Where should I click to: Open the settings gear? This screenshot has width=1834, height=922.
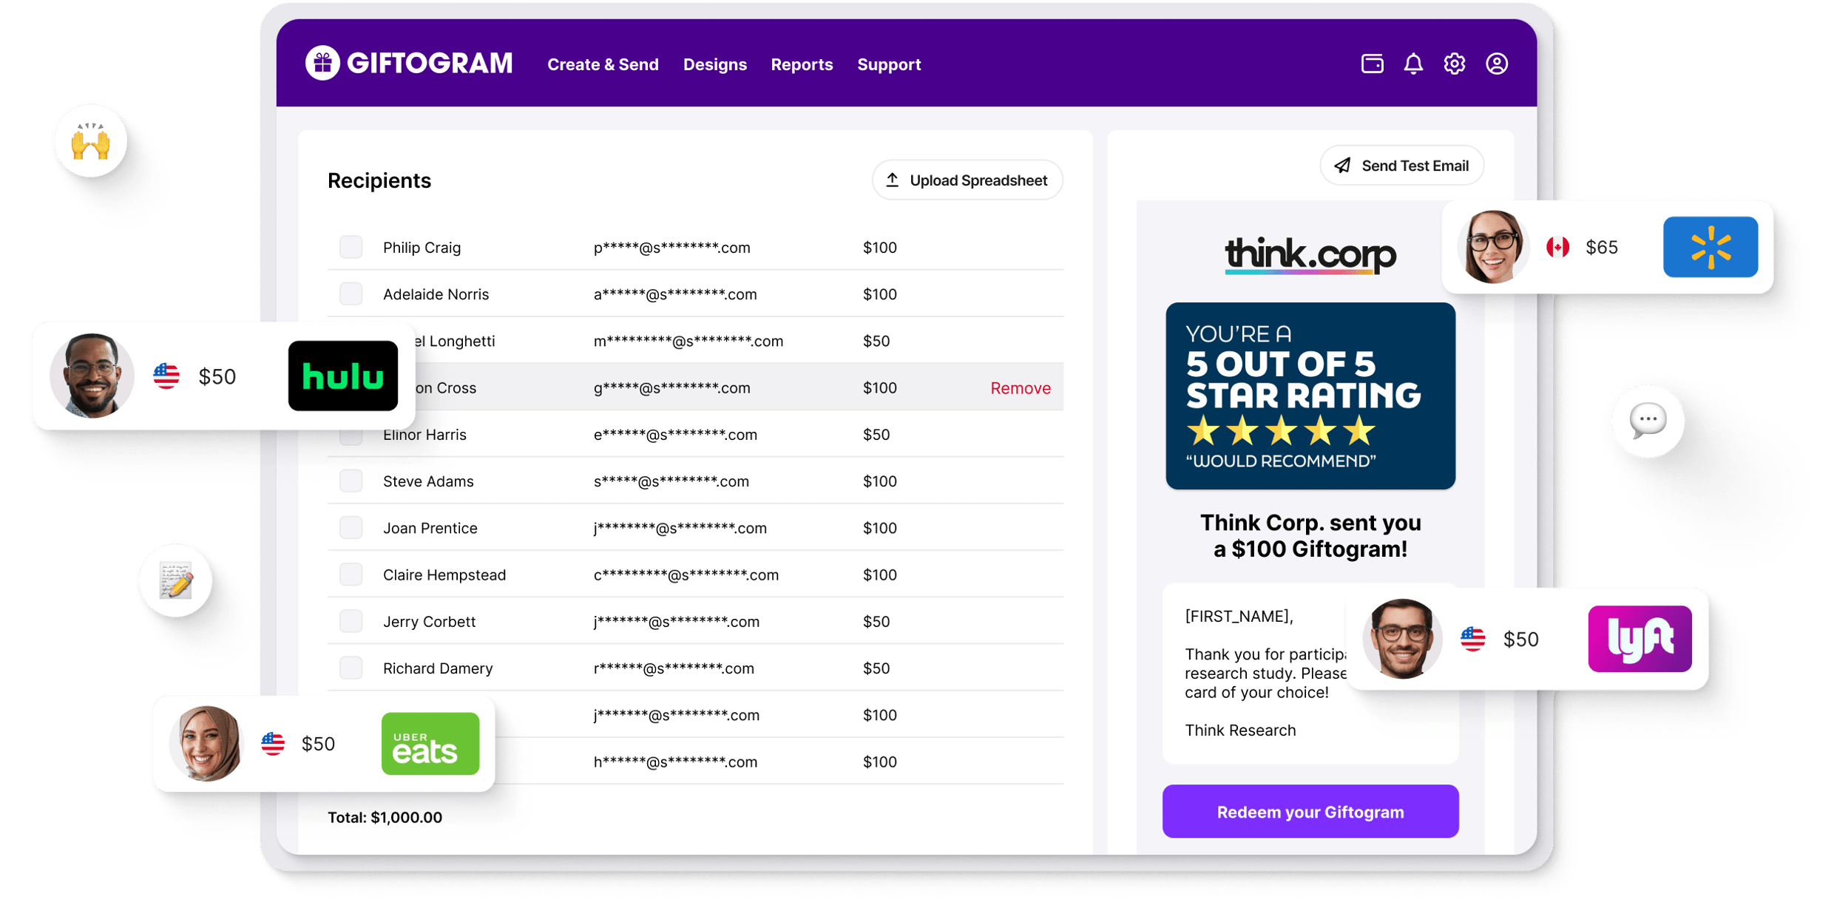pos(1455,64)
